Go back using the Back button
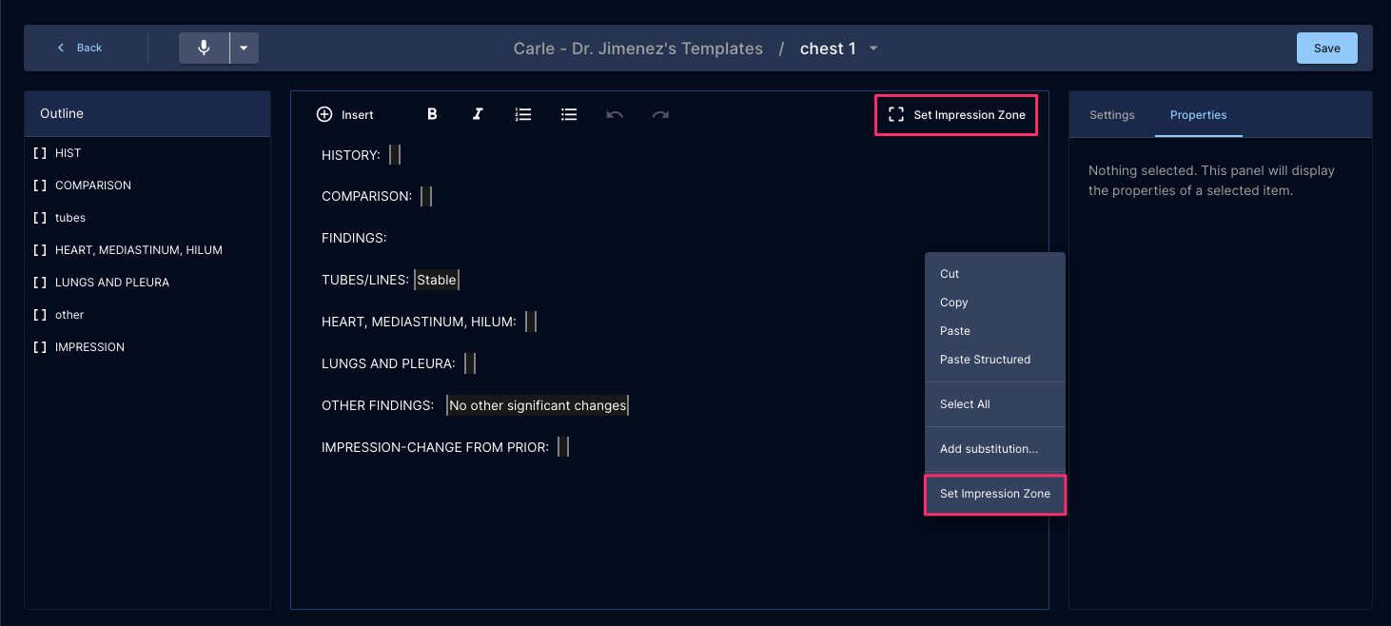 tap(80, 48)
